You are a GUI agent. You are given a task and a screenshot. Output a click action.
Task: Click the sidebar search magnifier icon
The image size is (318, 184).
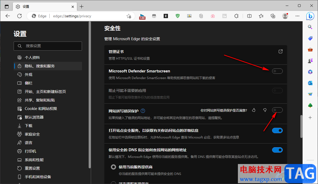click(310, 27)
